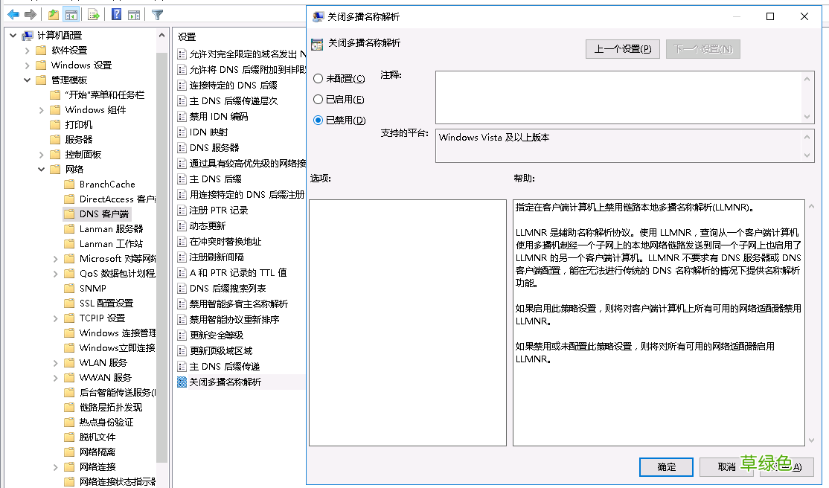
Task: Open Filter Options via the funnel icon
Action: [156, 14]
